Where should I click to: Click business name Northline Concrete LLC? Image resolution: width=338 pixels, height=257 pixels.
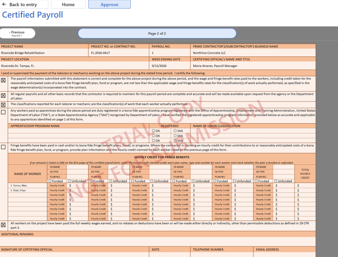click(x=209, y=53)
